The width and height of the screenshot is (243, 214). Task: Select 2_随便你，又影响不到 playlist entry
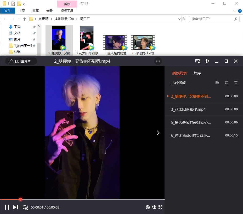click(204, 96)
